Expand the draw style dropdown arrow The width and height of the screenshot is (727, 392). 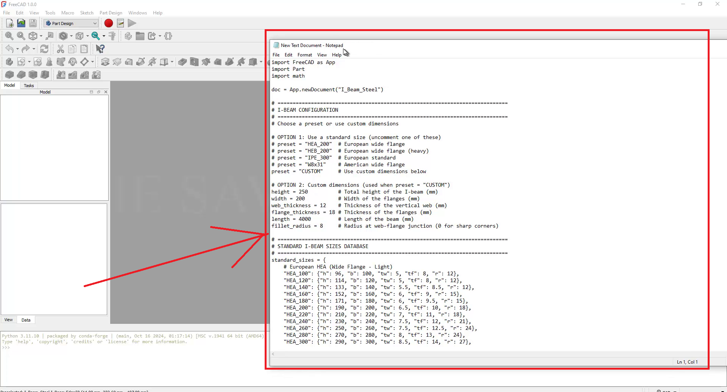coord(71,36)
